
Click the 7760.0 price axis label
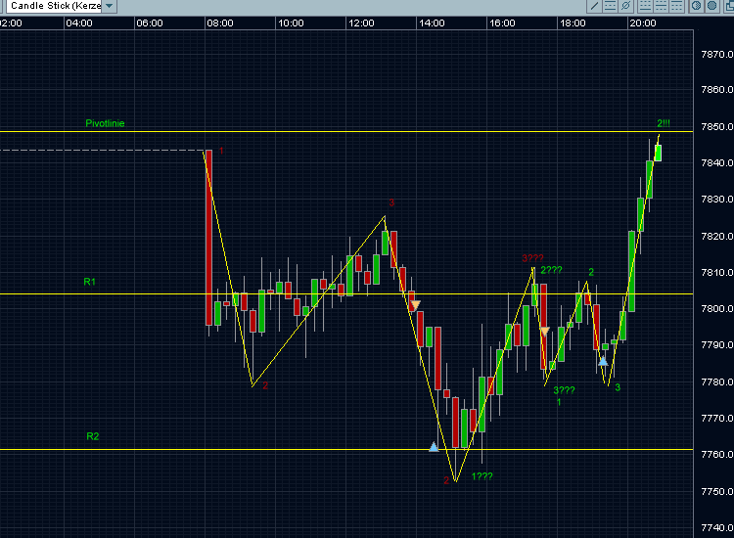pos(717,454)
